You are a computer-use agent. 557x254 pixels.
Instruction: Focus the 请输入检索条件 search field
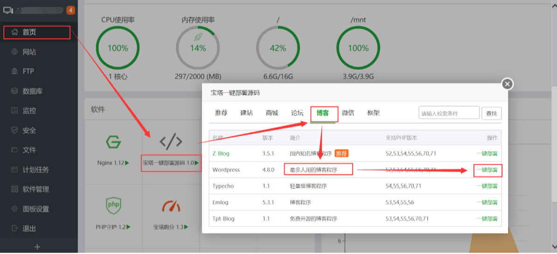pyautogui.click(x=449, y=114)
